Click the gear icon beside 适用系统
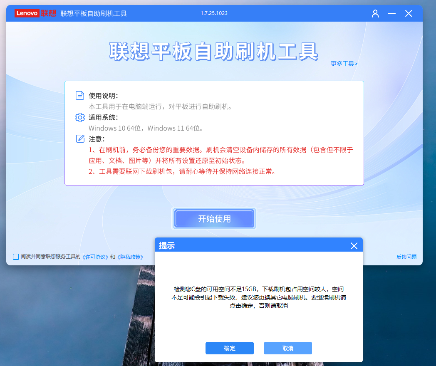The height and width of the screenshot is (366, 436). [x=80, y=117]
